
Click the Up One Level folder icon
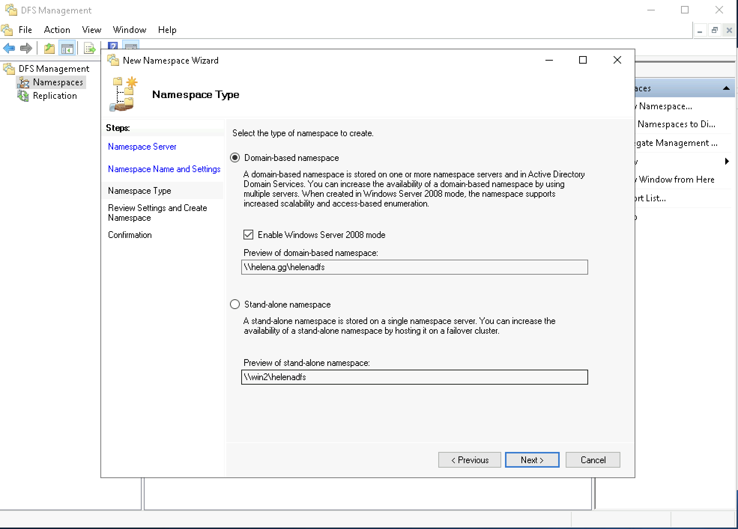coord(49,48)
